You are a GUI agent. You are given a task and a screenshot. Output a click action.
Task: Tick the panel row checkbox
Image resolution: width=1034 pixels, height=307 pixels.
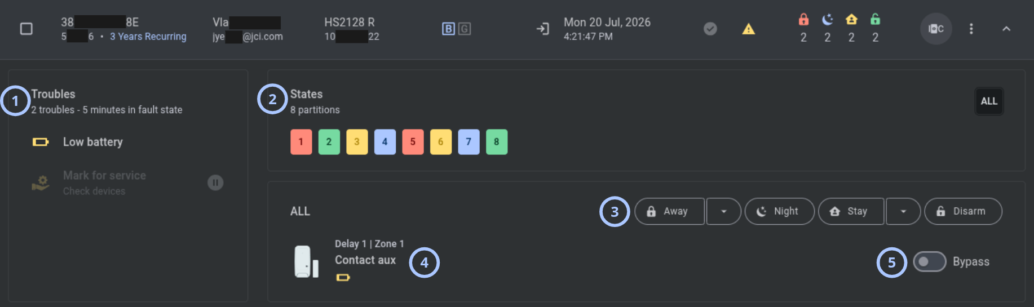tap(26, 29)
